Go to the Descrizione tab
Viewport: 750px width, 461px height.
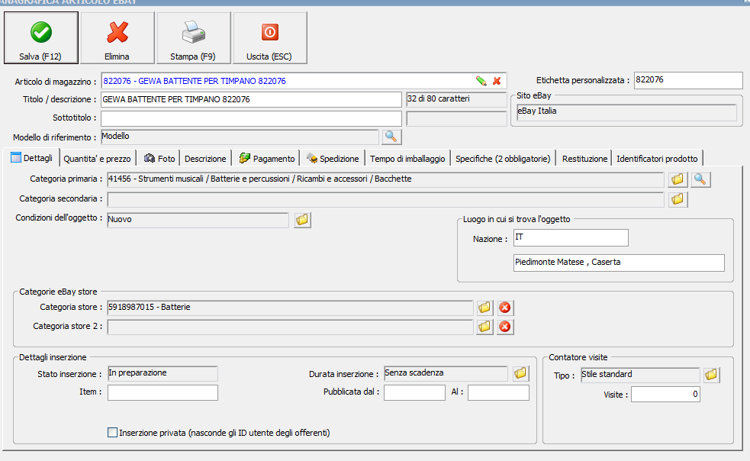click(x=205, y=159)
